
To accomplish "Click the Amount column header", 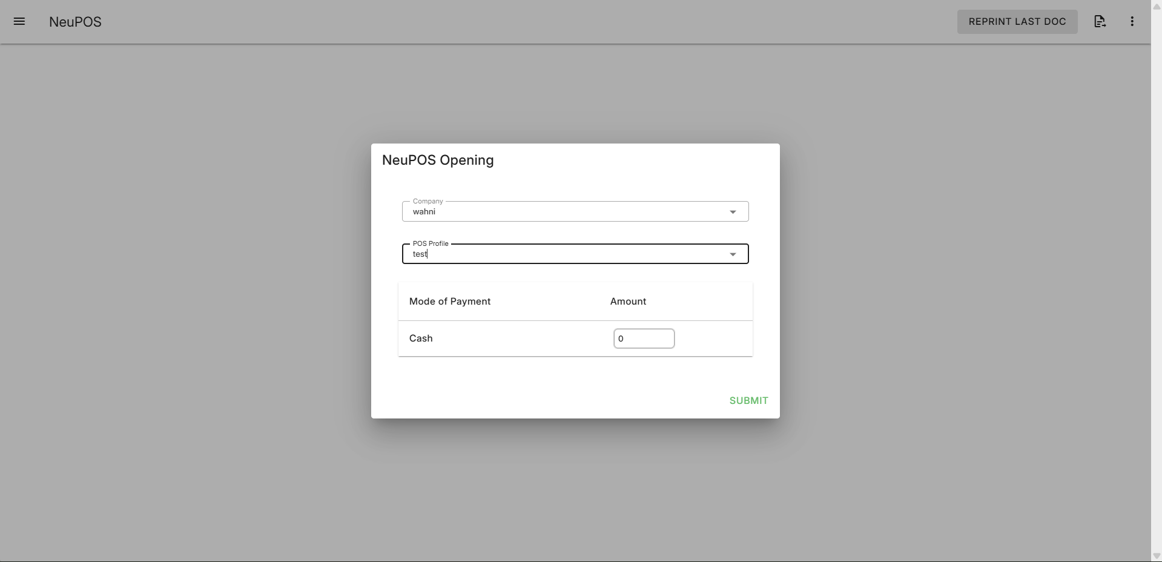I will pyautogui.click(x=628, y=302).
